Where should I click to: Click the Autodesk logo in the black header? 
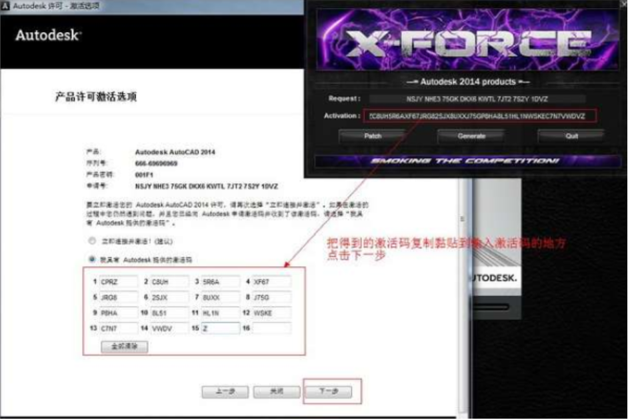(x=49, y=35)
